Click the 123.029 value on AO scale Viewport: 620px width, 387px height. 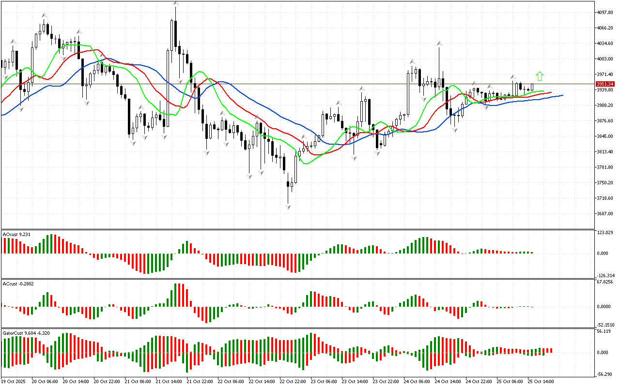pos(605,233)
